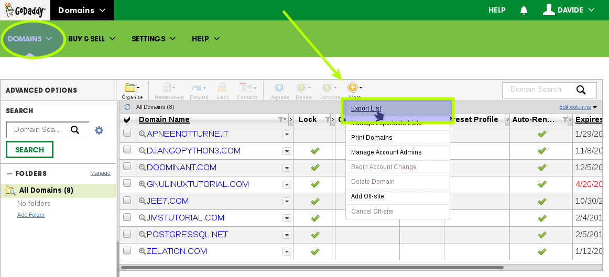The image size is (609, 277).
Task: Open the JMSTUTORIAL.COM row dropdown arrow
Action: tap(287, 218)
